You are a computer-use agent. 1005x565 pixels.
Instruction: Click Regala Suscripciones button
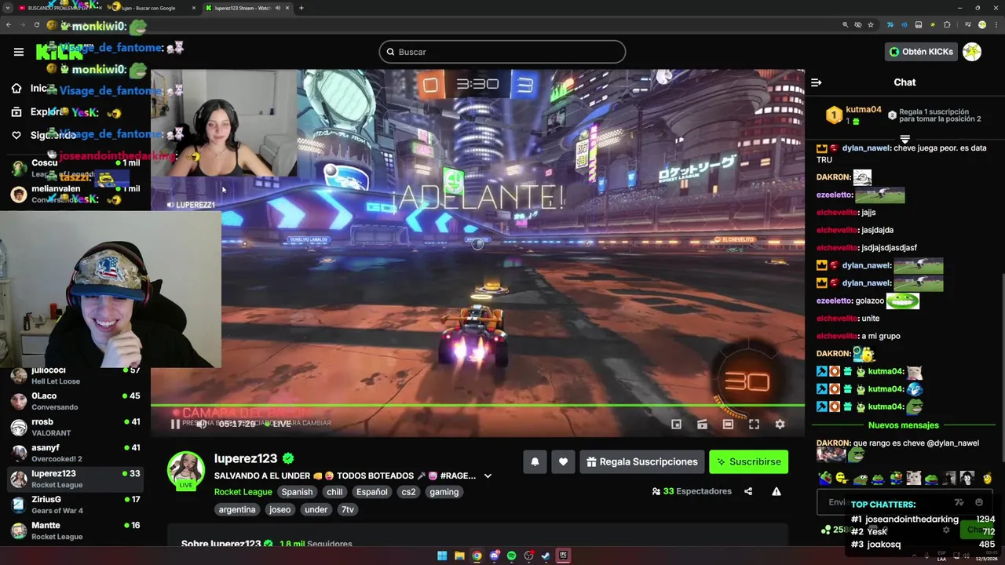(x=642, y=462)
